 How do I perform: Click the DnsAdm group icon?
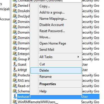15,11
